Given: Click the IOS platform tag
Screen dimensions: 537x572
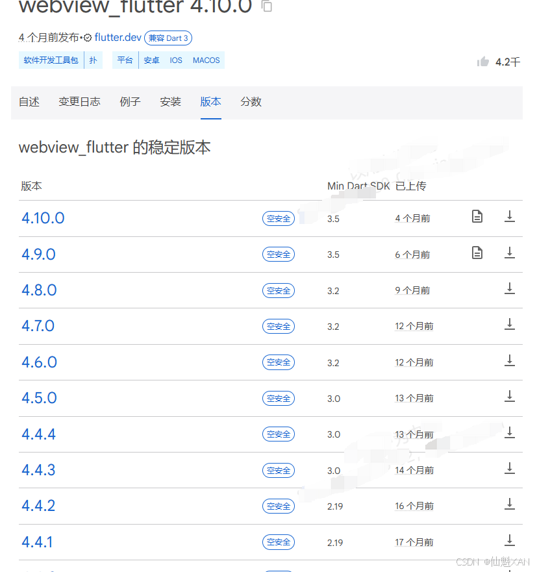Looking at the screenshot, I should tap(176, 60).
